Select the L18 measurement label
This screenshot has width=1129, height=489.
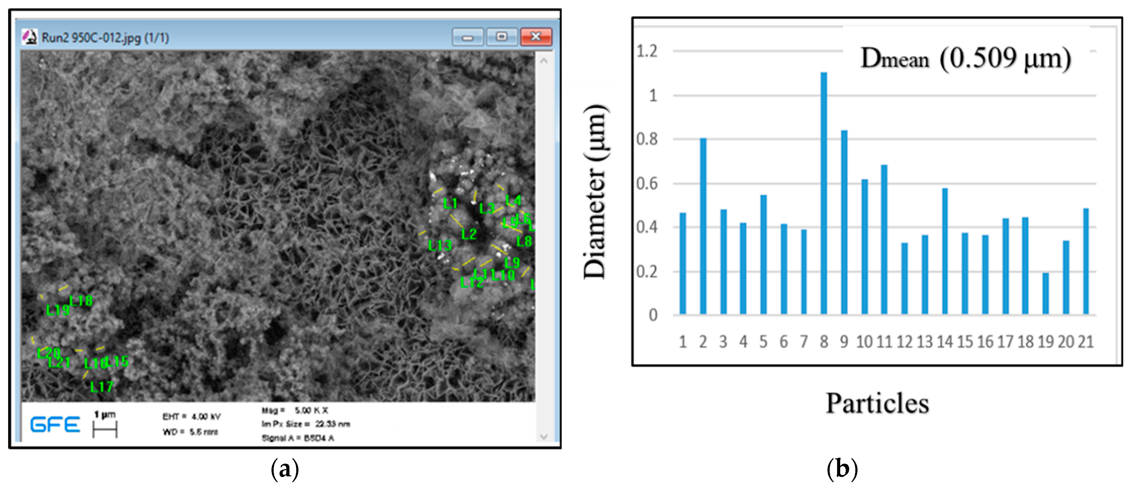click(81, 301)
